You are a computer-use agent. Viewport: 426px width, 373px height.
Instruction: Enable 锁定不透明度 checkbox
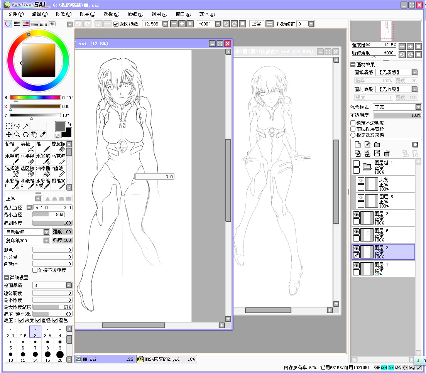pyautogui.click(x=353, y=123)
